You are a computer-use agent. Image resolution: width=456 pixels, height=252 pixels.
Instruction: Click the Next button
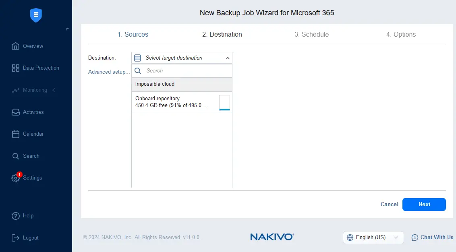pyautogui.click(x=424, y=204)
